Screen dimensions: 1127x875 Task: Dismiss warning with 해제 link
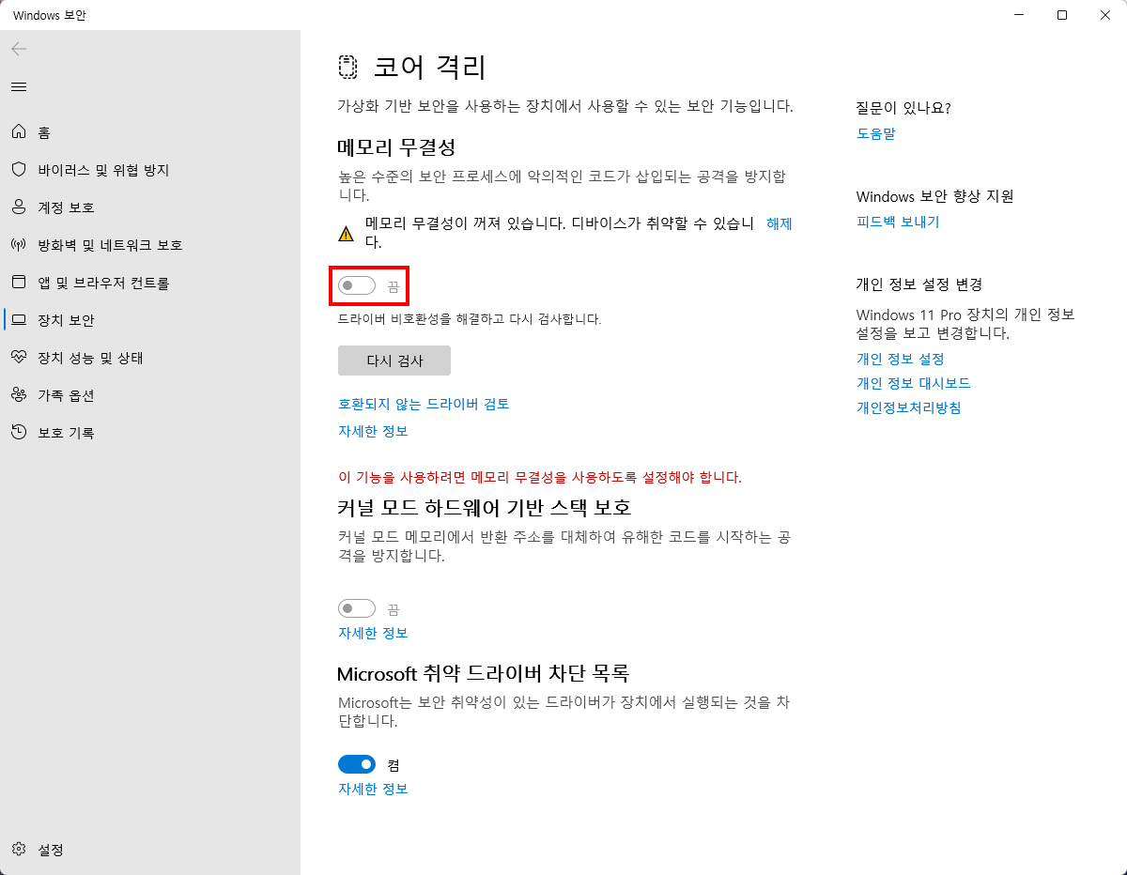click(780, 223)
